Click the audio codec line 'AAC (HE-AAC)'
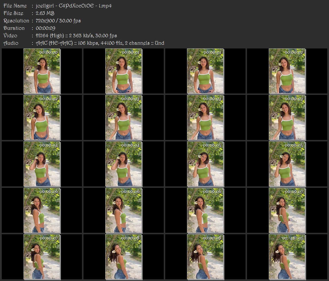 click(100, 43)
